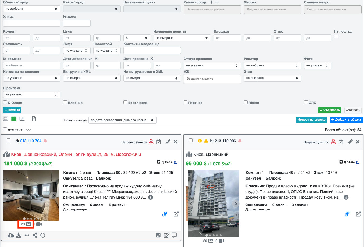Expand the Изменение цены за dropdown
This screenshot has width=364, height=247.
coord(182,38)
